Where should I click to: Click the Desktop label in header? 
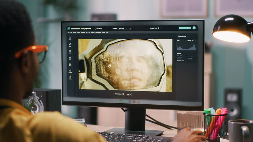[x=100, y=28]
